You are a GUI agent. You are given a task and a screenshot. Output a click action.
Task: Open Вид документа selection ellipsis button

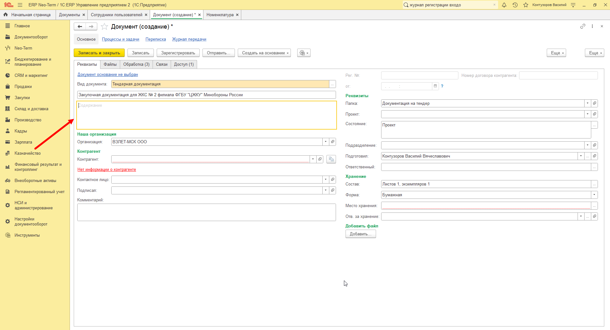coord(332,84)
